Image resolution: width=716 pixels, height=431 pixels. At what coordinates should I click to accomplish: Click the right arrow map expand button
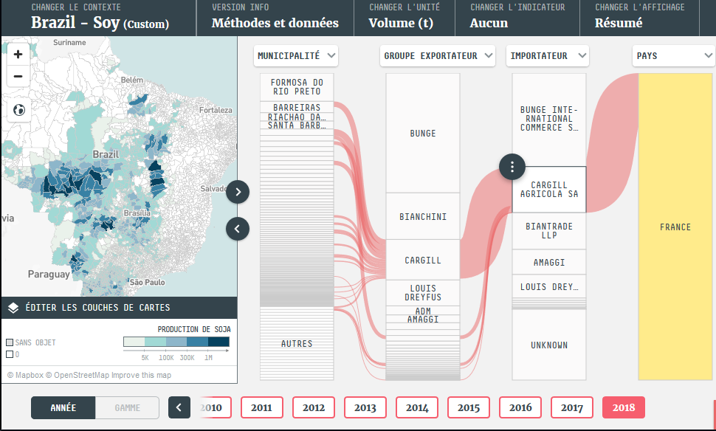pyautogui.click(x=238, y=192)
